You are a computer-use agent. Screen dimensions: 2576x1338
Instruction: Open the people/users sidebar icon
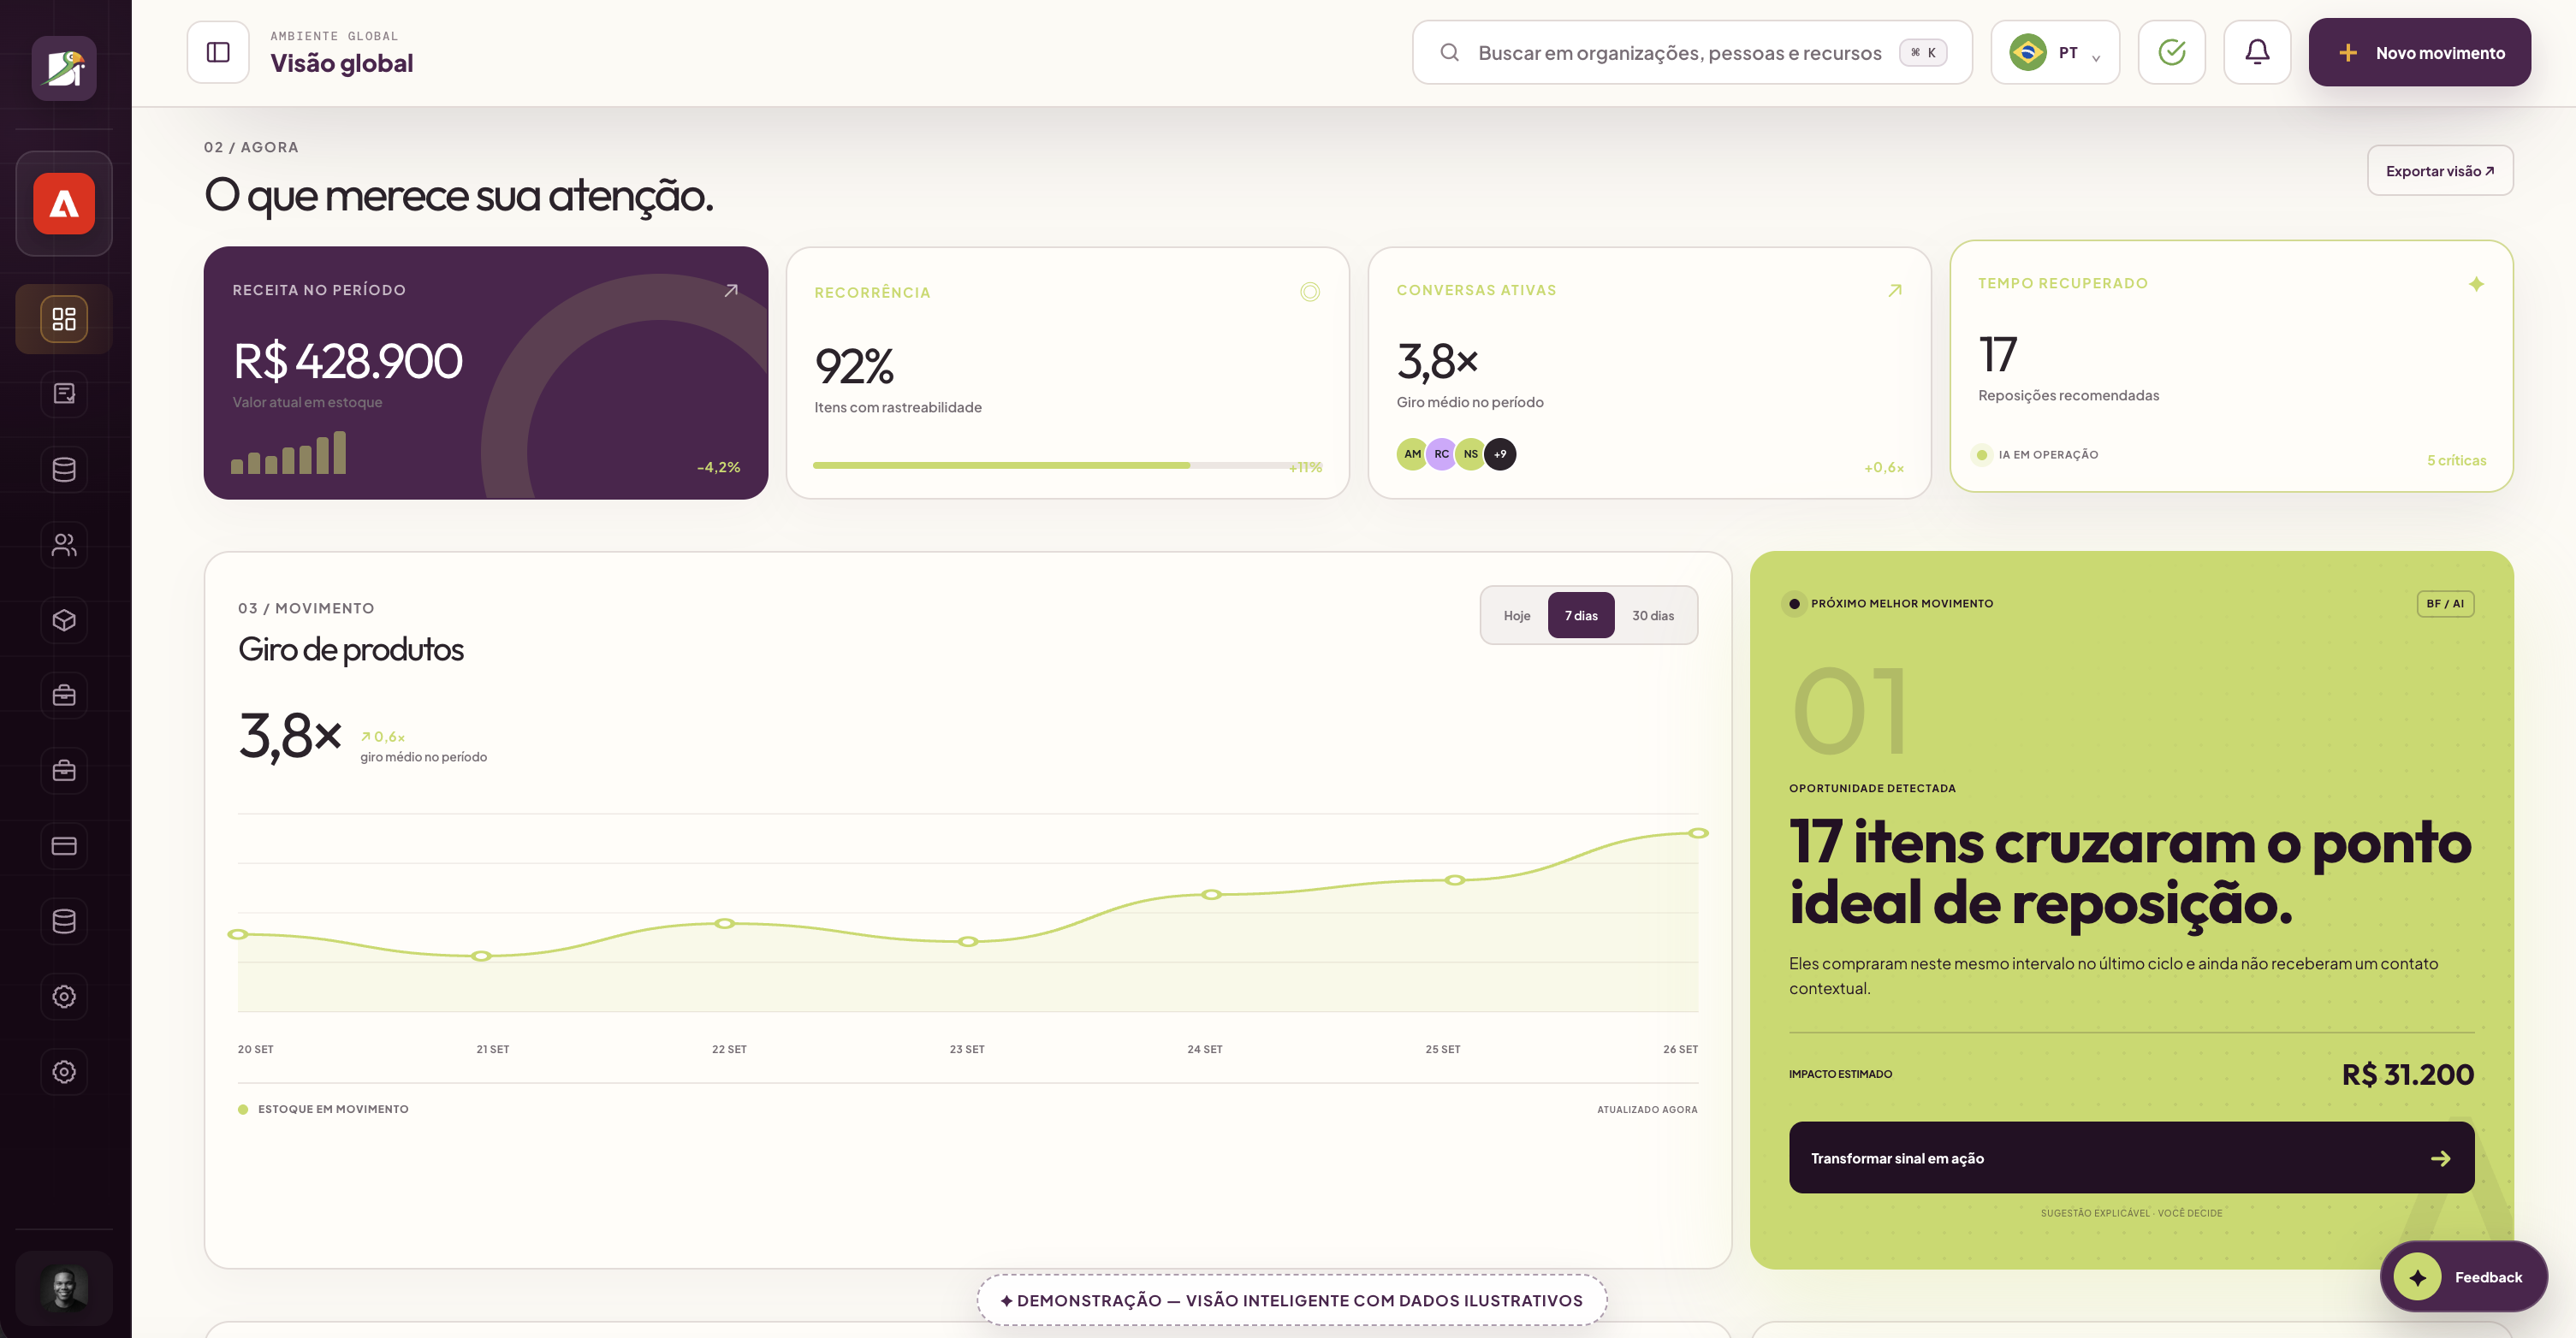tap(64, 545)
